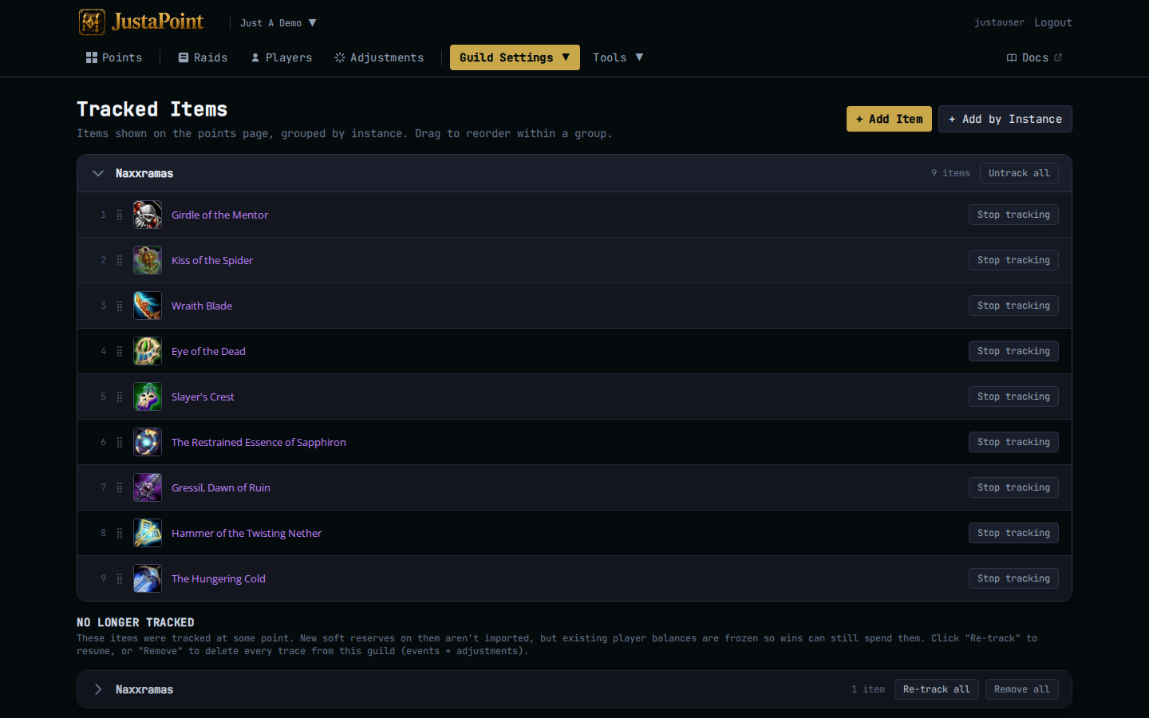Viewport: 1149px width, 718px height.
Task: Open the Tools dropdown menu
Action: (618, 57)
